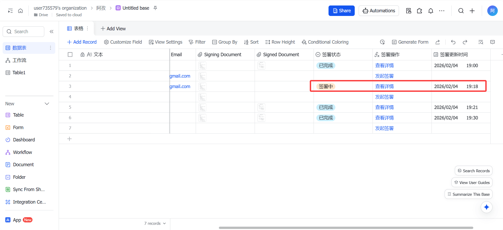This screenshot has width=503, height=230.
Task: Click the notification bell icon
Action: [x=431, y=11]
